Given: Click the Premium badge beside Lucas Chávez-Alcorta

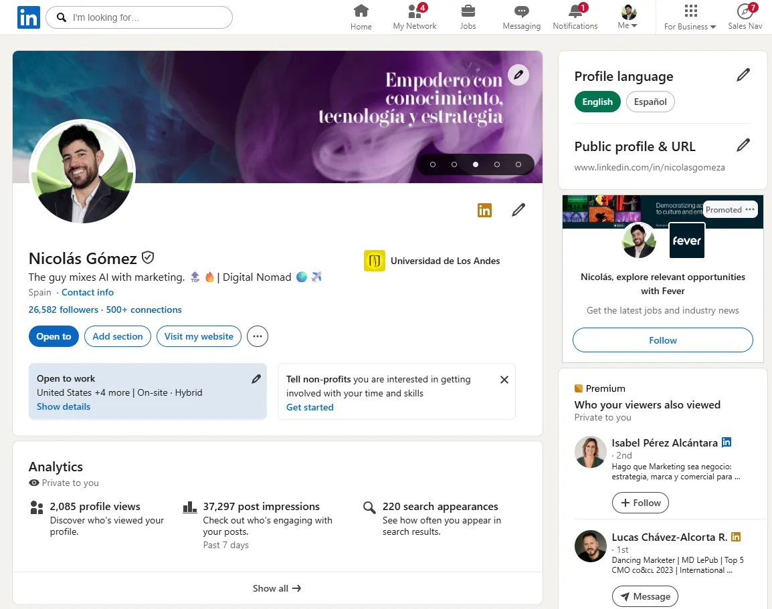Looking at the screenshot, I should coord(736,537).
